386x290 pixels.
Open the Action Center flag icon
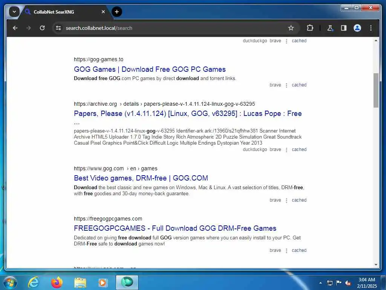tap(339, 282)
